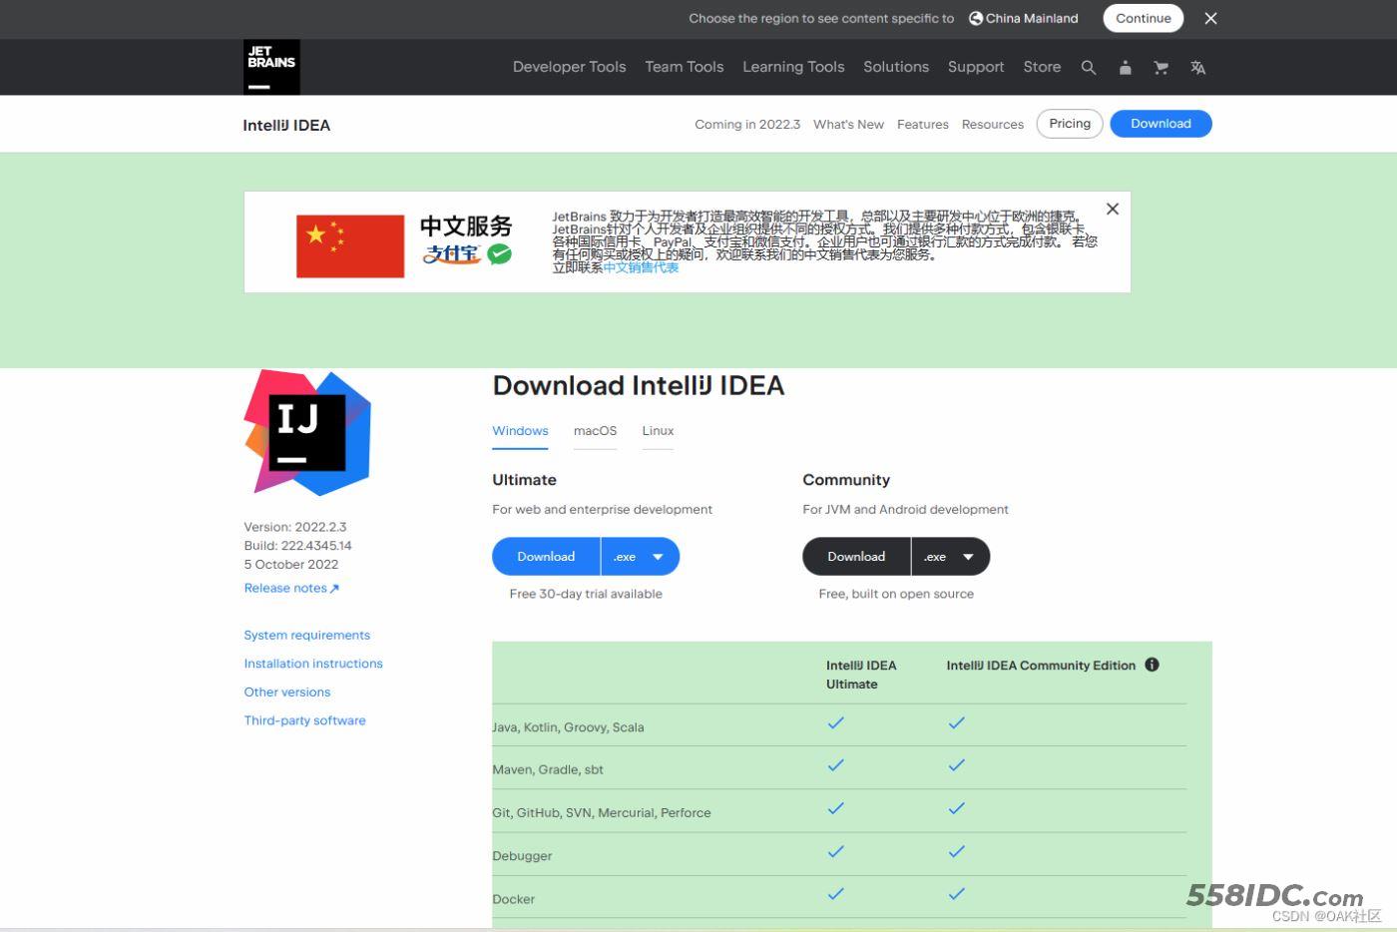Switch to the Linux tab
1397x932 pixels.
pos(658,431)
